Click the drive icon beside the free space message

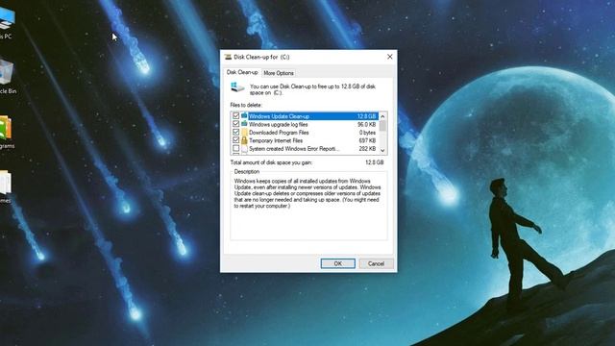coord(237,87)
